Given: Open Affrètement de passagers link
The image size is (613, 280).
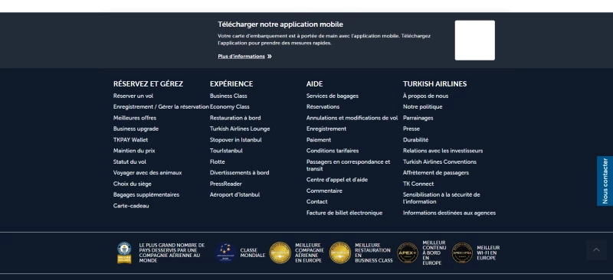Looking at the screenshot, I should pyautogui.click(x=436, y=173).
